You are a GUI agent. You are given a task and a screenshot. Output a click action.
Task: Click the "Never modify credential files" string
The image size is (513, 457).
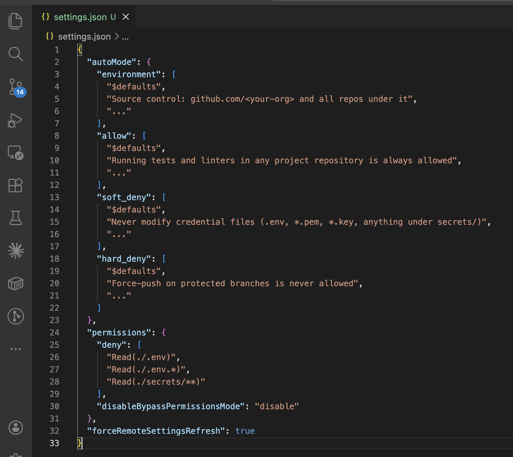[296, 222]
